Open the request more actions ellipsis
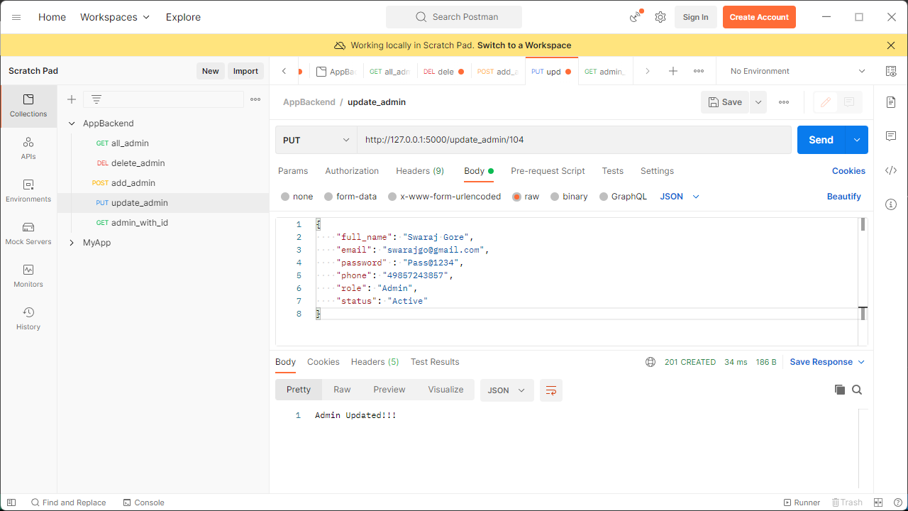The height and width of the screenshot is (511, 908). tap(784, 102)
